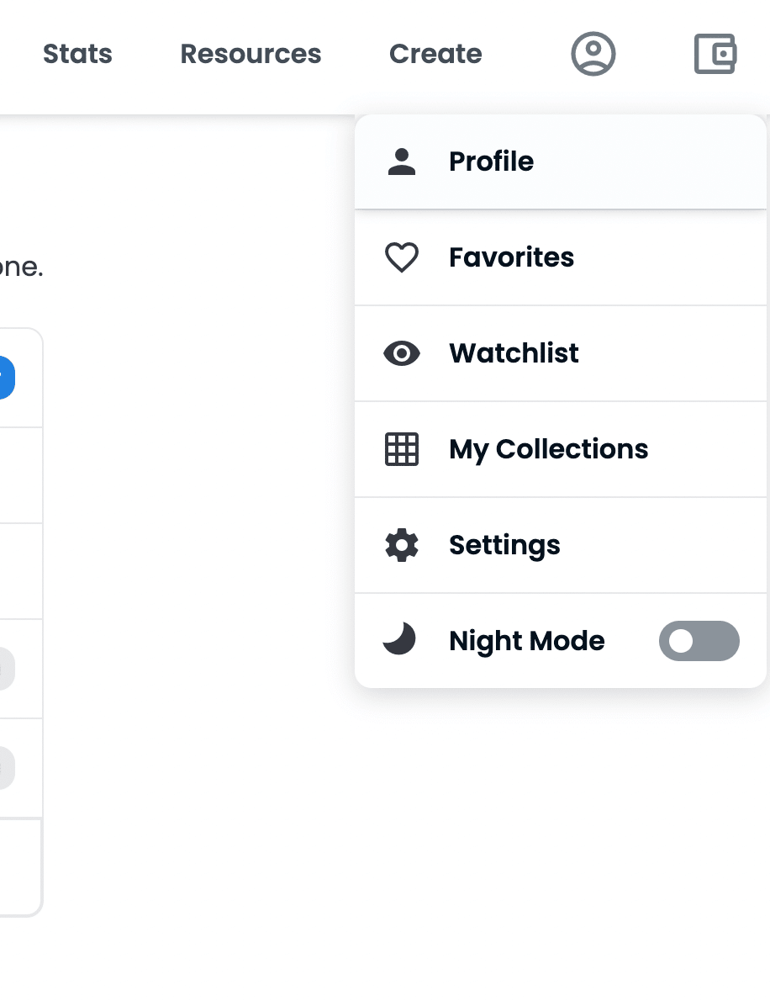Expand the account dropdown menu
This screenshot has height=1006, width=770.
pyautogui.click(x=593, y=53)
